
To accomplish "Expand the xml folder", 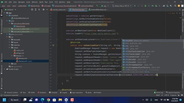I will [x=9, y=64].
